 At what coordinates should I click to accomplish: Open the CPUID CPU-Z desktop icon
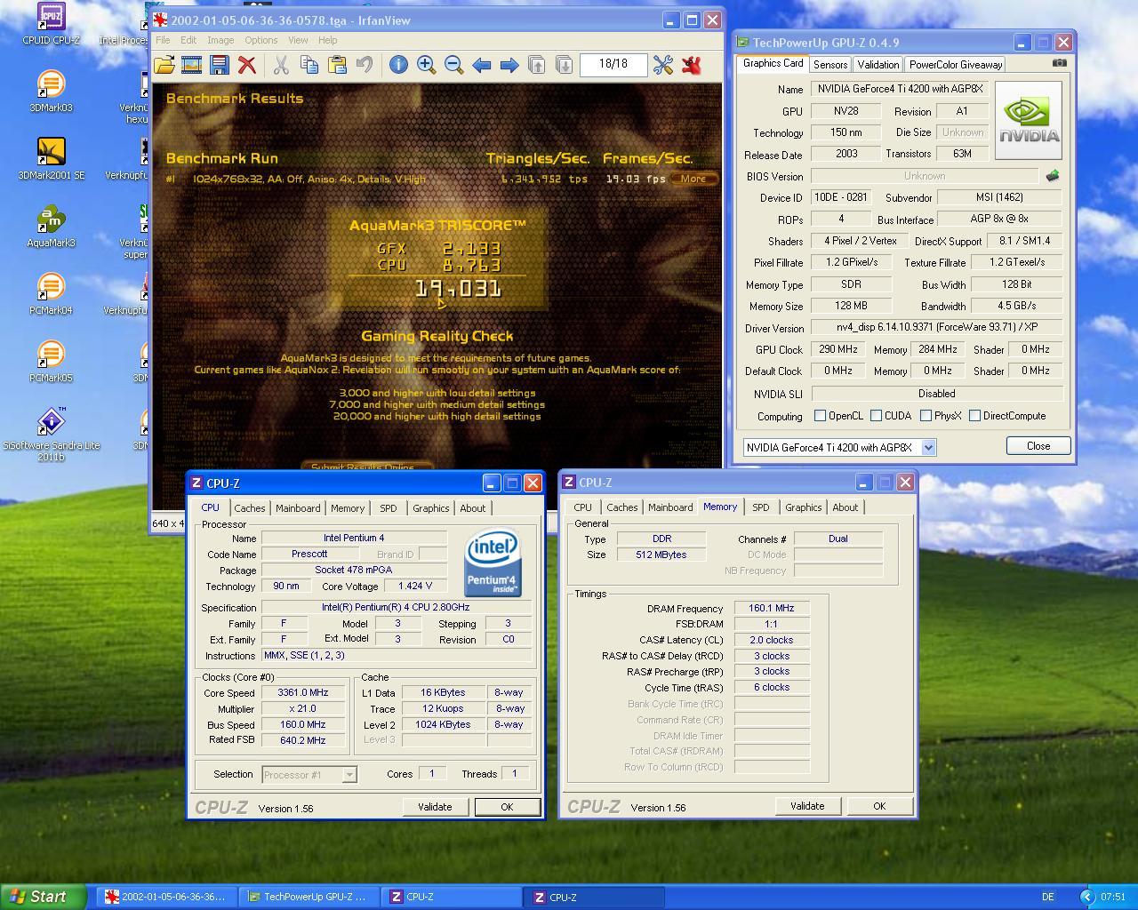pos(51,22)
